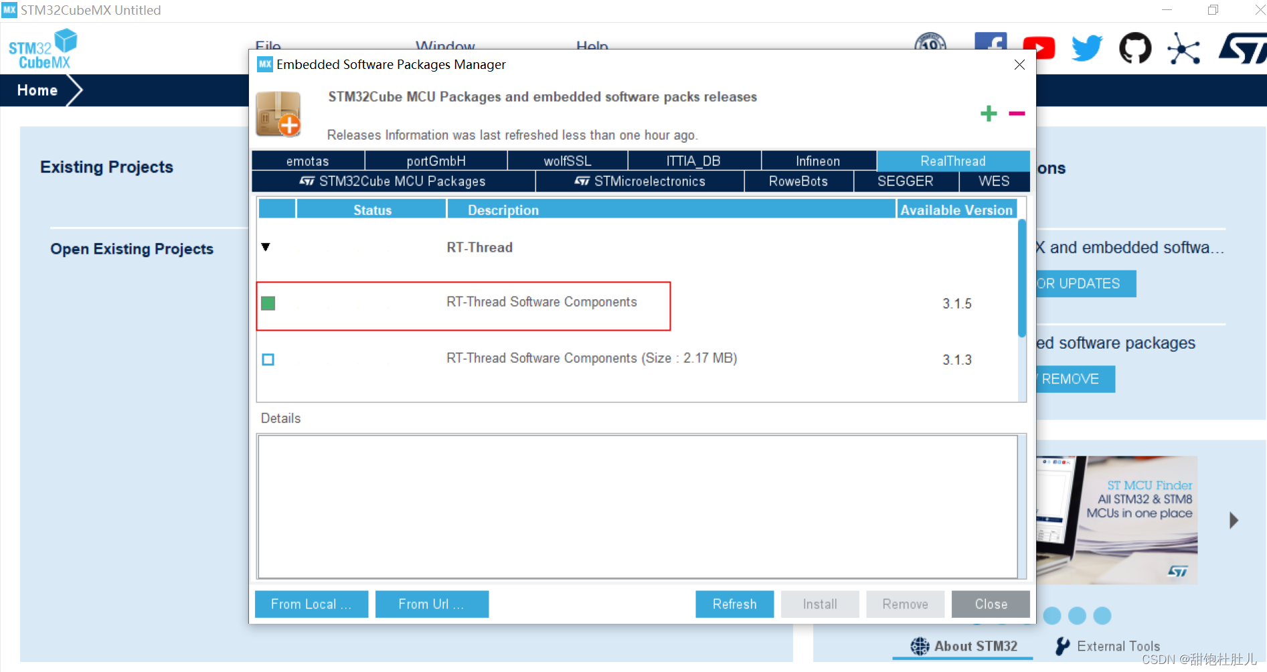This screenshot has height=672, width=1267.
Task: Click inside the Details text area
Action: coord(637,507)
